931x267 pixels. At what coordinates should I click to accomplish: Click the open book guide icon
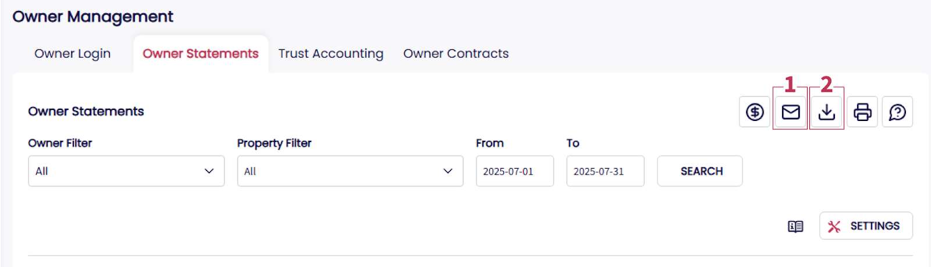point(795,226)
